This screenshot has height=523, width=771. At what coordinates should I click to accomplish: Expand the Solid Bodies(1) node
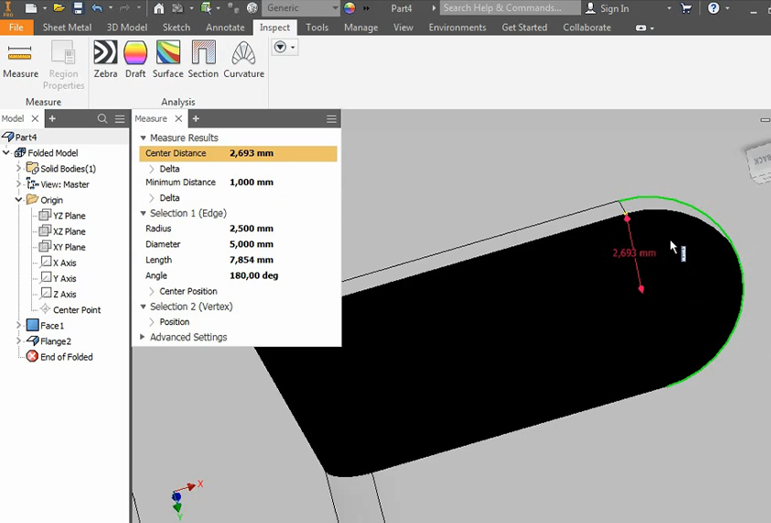(x=19, y=169)
